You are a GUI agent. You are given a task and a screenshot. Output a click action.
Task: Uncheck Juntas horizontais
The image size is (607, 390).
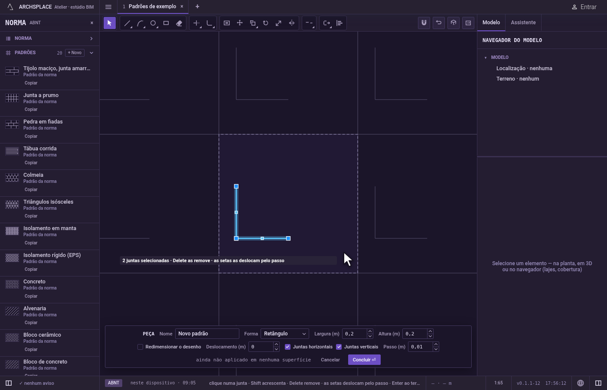pyautogui.click(x=287, y=347)
